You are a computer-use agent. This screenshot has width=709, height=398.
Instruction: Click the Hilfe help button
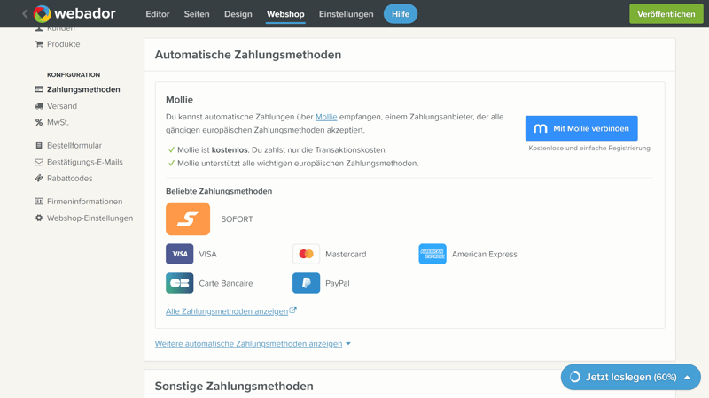[401, 14]
